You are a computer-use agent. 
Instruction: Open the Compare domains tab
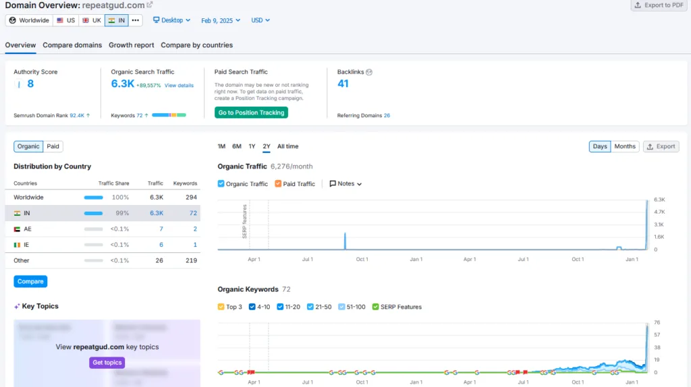(72, 45)
